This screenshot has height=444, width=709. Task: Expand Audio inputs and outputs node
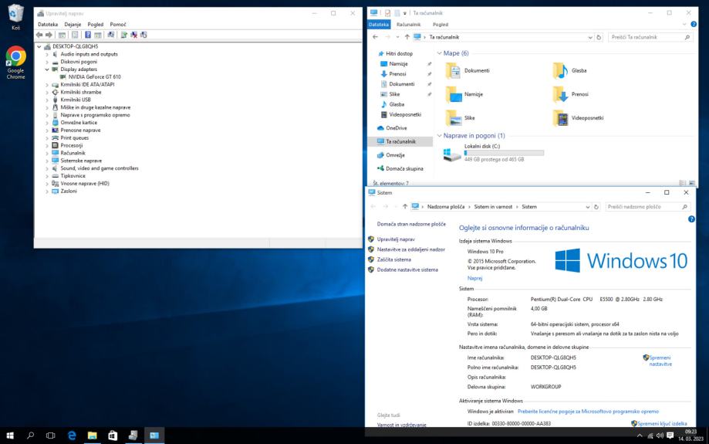[47, 54]
